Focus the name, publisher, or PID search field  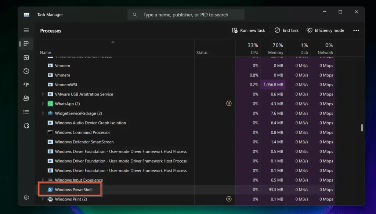coord(186,15)
